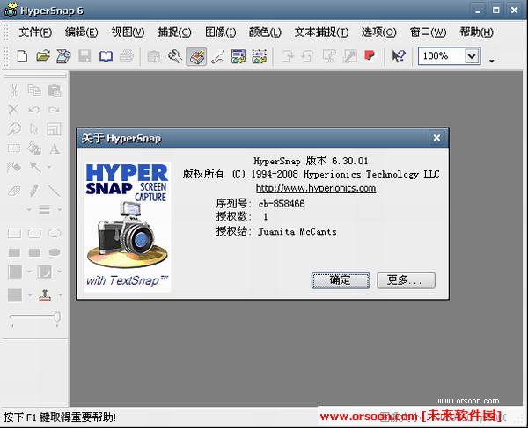Click the Print icon in toolbar
528x428 pixels.
(x=127, y=56)
